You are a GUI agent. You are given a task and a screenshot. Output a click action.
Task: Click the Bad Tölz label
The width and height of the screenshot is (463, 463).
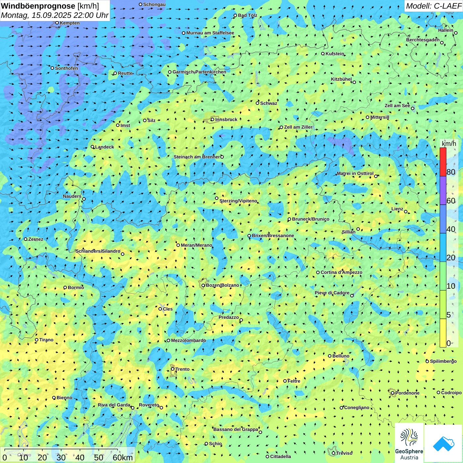247,15
